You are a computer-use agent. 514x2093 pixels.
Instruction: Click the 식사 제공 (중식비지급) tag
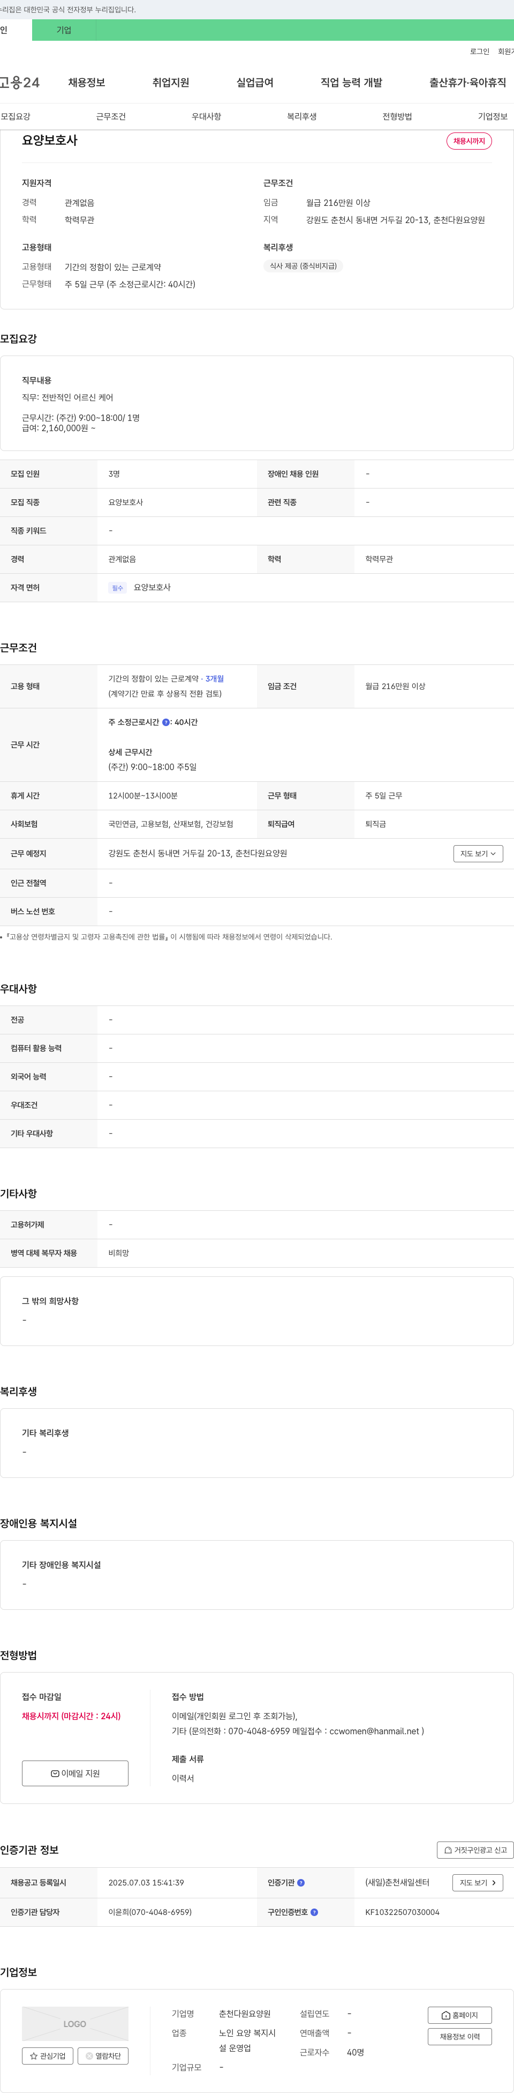(x=303, y=267)
